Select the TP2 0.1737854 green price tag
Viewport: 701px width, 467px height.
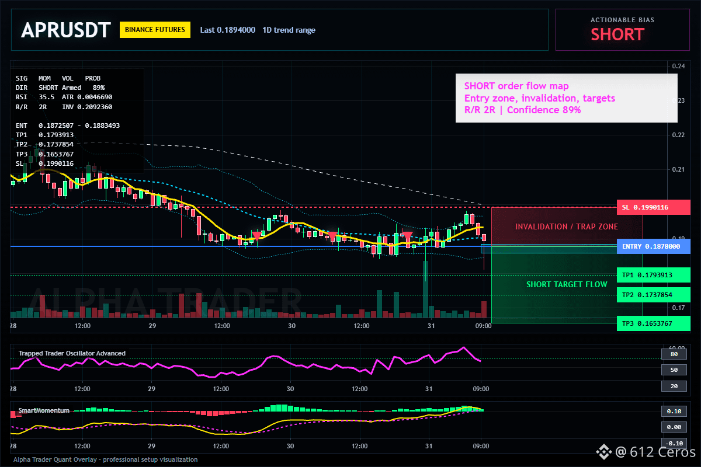point(653,295)
